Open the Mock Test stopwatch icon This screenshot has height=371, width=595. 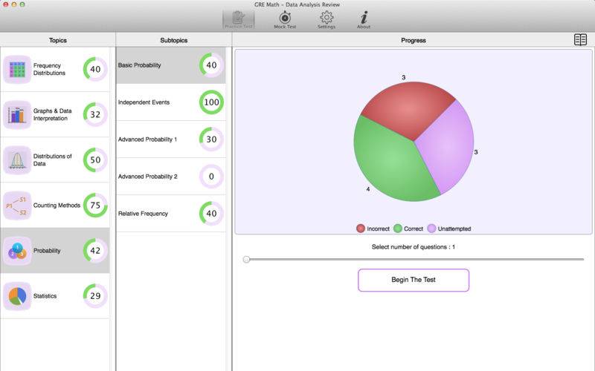coord(284,19)
